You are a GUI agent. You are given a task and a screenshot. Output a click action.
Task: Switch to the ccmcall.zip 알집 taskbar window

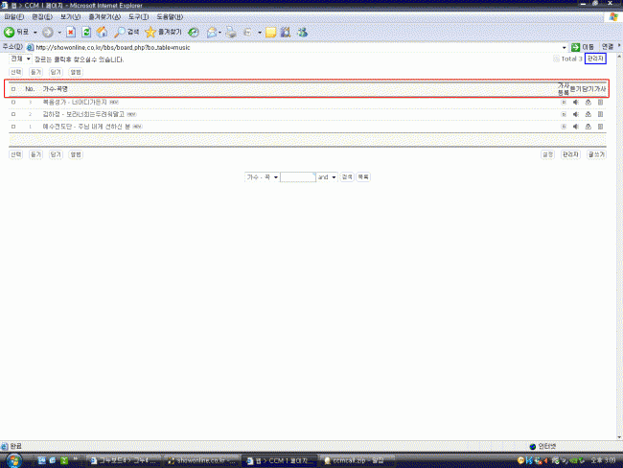[x=357, y=460]
